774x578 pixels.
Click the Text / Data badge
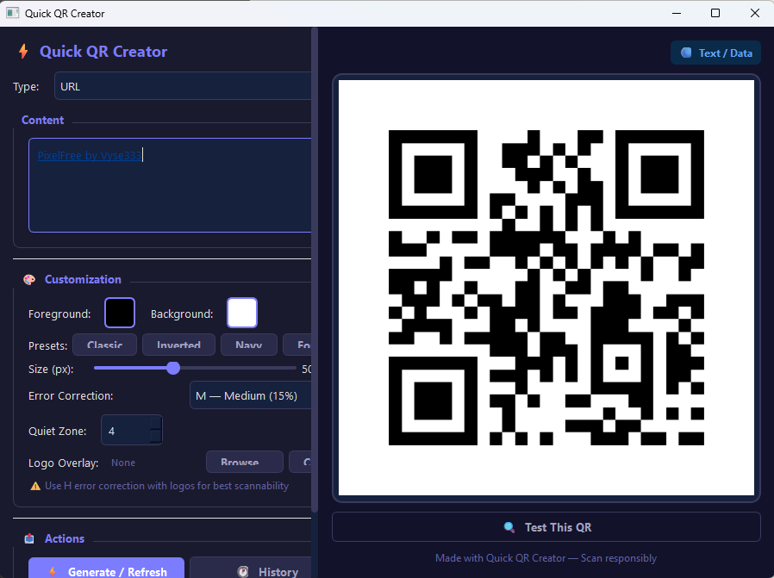click(x=715, y=53)
